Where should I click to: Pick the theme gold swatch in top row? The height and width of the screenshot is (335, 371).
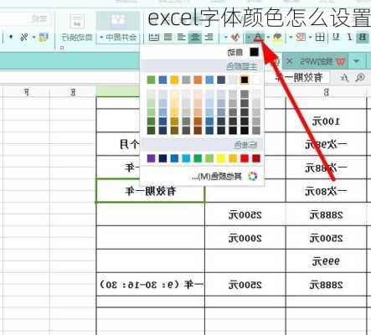(174, 80)
